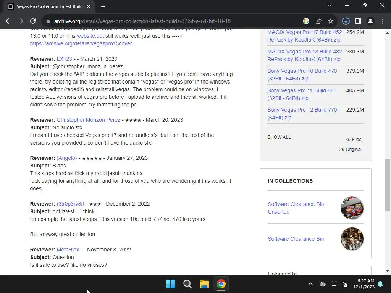Click the scrollbar down arrow

(388, 271)
